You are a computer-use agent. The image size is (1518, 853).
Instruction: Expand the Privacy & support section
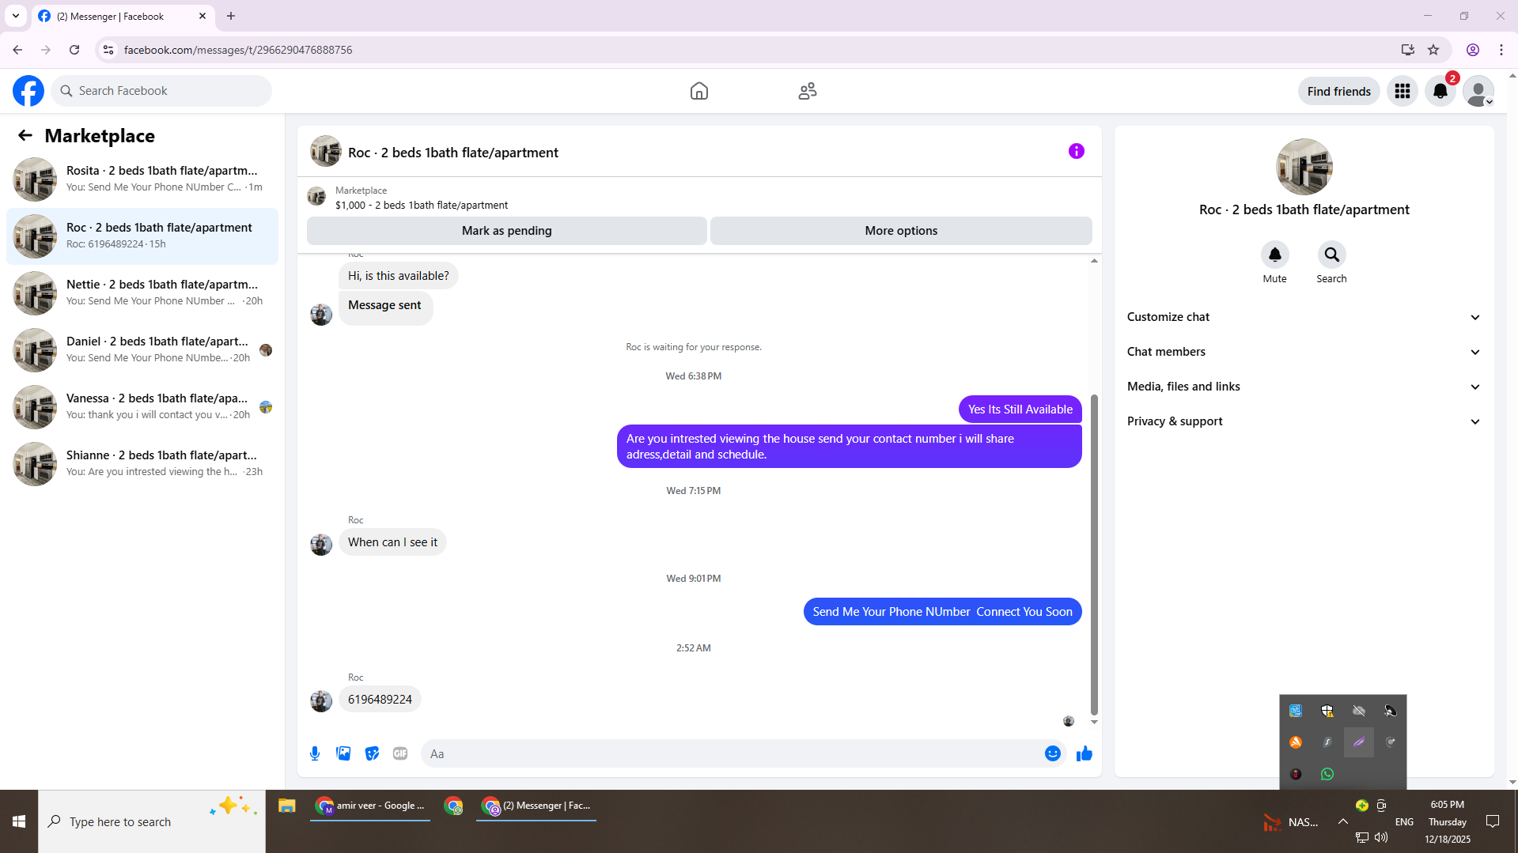point(1304,421)
